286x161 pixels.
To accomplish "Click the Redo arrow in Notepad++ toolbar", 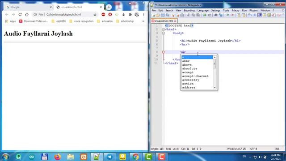I will point(210,15).
